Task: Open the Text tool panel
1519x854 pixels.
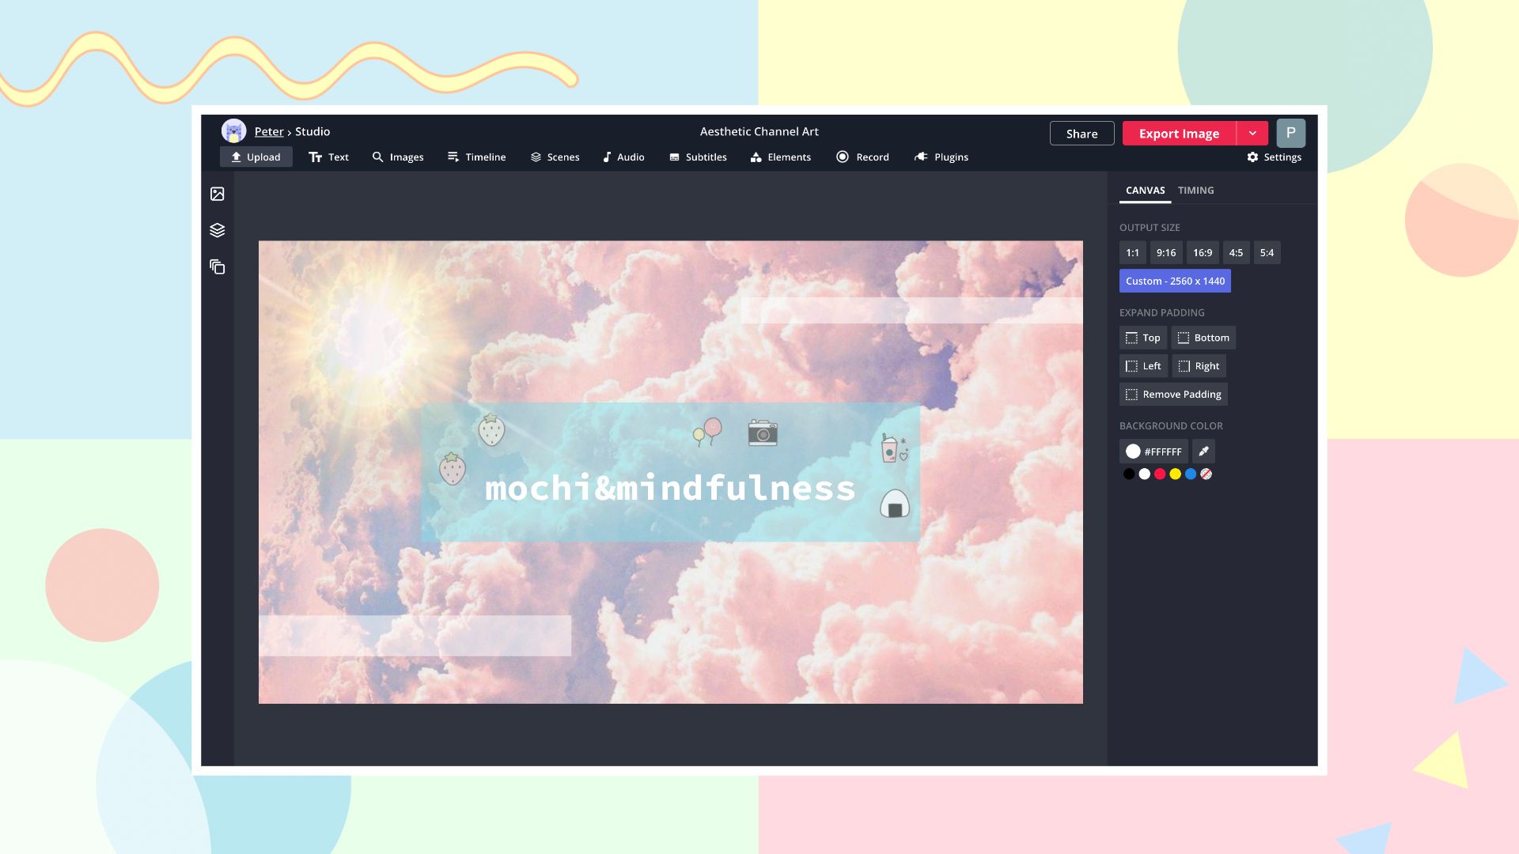Action: pos(328,157)
